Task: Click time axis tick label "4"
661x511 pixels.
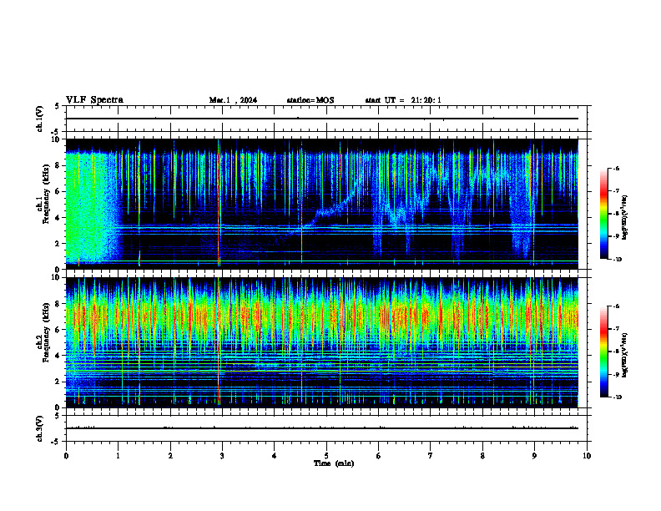Action: click(x=275, y=456)
